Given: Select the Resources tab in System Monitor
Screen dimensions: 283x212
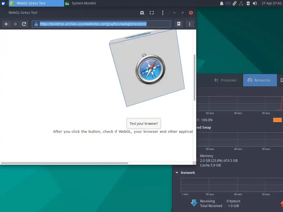Looking at the screenshot, I should 260,80.
